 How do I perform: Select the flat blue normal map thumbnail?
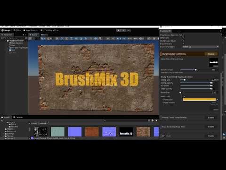pyautogui.click(x=75, y=132)
